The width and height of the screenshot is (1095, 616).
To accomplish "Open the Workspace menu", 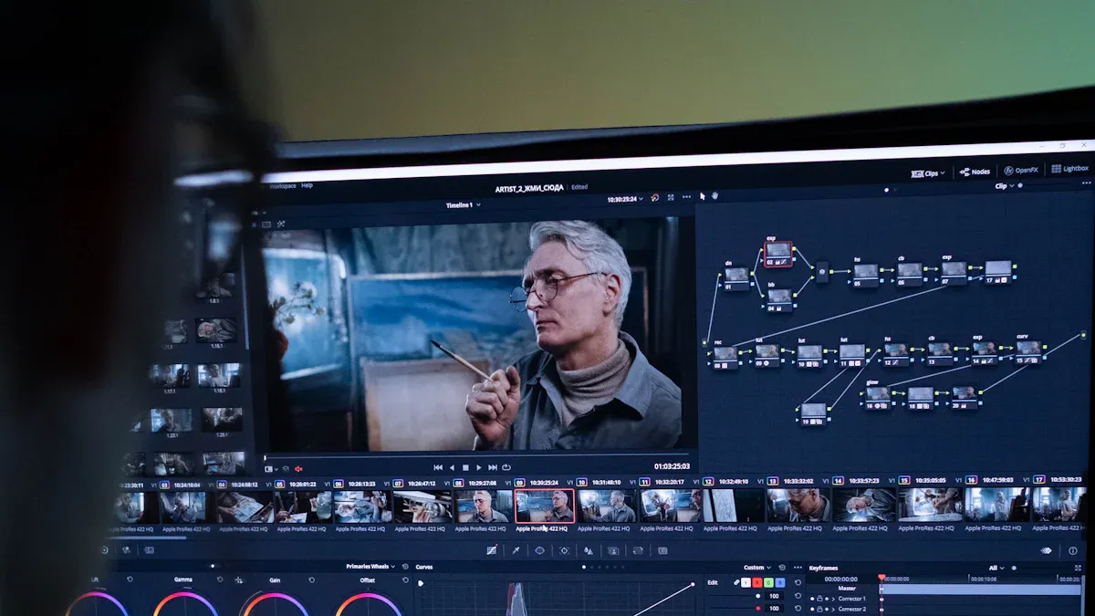I will (x=282, y=186).
